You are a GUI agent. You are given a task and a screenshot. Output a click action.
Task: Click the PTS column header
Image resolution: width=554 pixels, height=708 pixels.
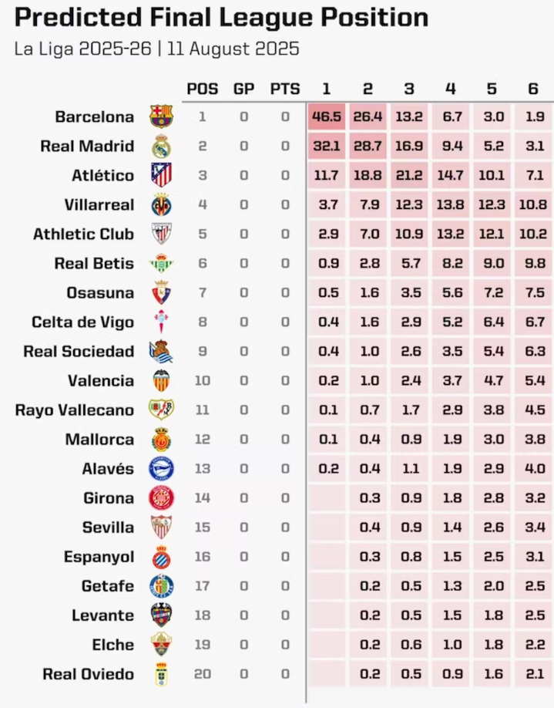pyautogui.click(x=285, y=89)
